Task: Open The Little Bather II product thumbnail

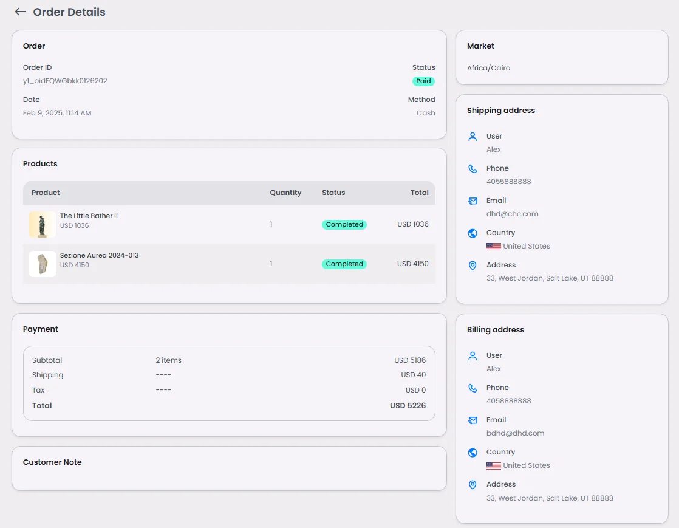Action: (42, 224)
